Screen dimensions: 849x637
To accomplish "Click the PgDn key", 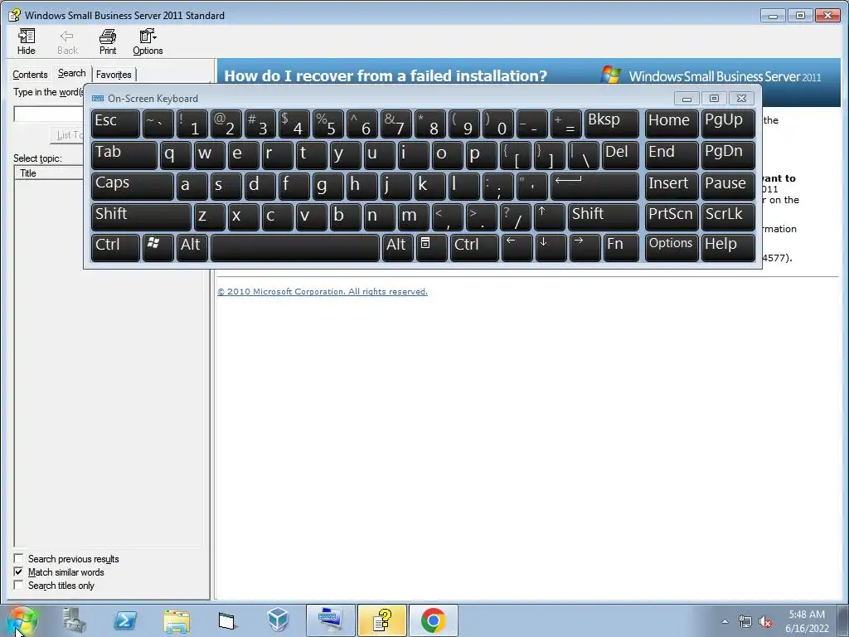I will pos(728,155).
